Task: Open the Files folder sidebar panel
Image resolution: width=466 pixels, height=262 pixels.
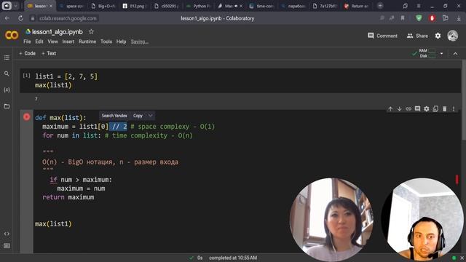Action: 7,106
